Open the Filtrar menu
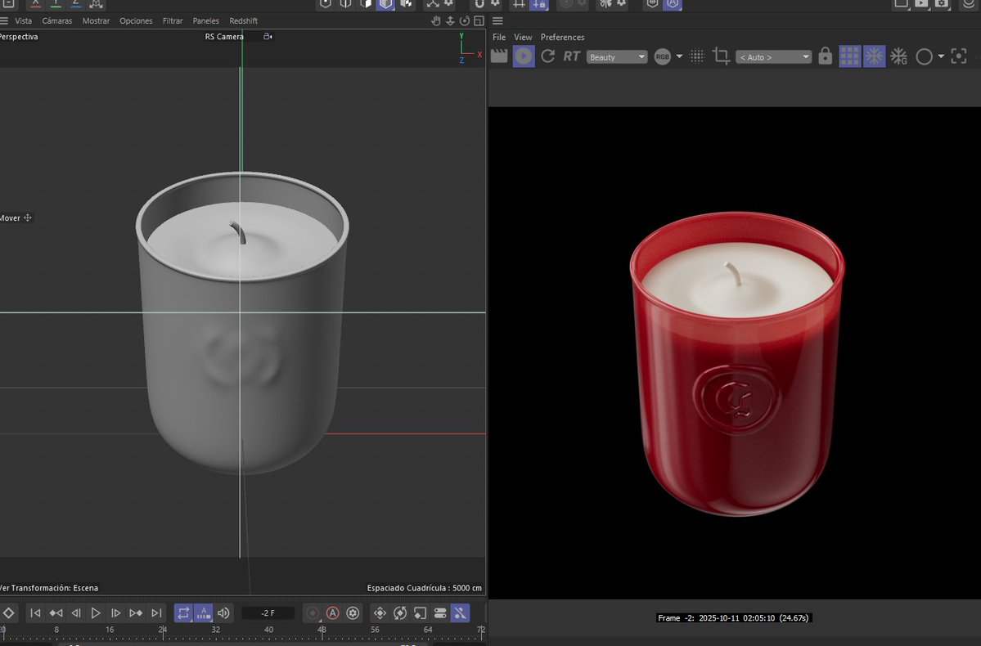 [x=173, y=20]
